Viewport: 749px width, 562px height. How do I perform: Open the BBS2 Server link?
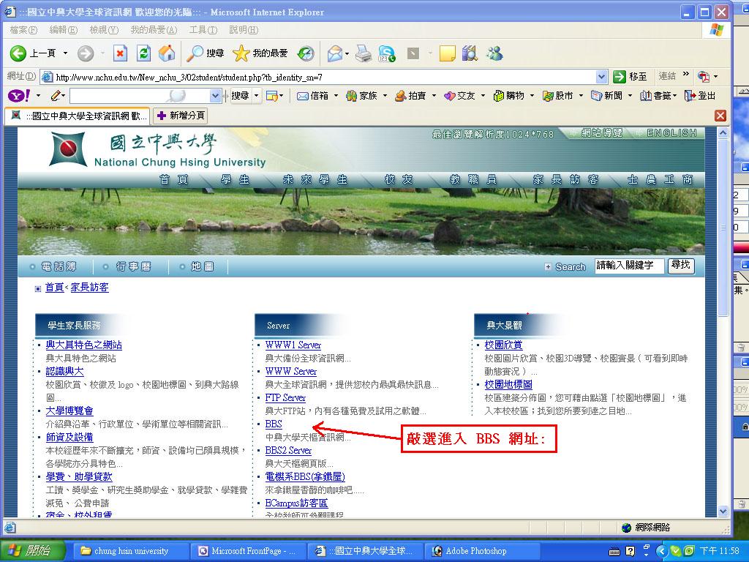[288, 450]
